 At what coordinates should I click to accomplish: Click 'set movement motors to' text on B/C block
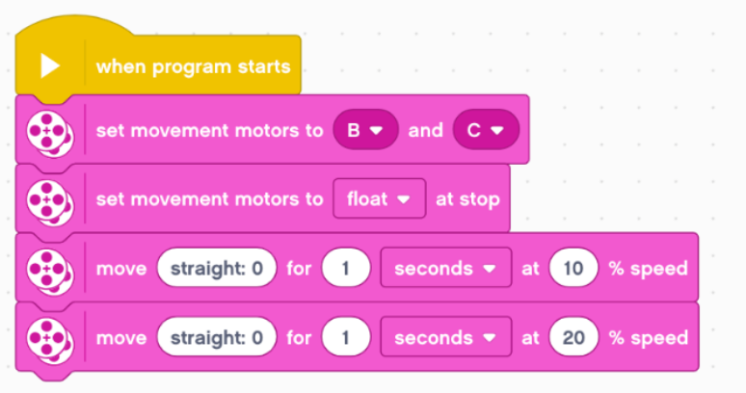pyautogui.click(x=209, y=130)
